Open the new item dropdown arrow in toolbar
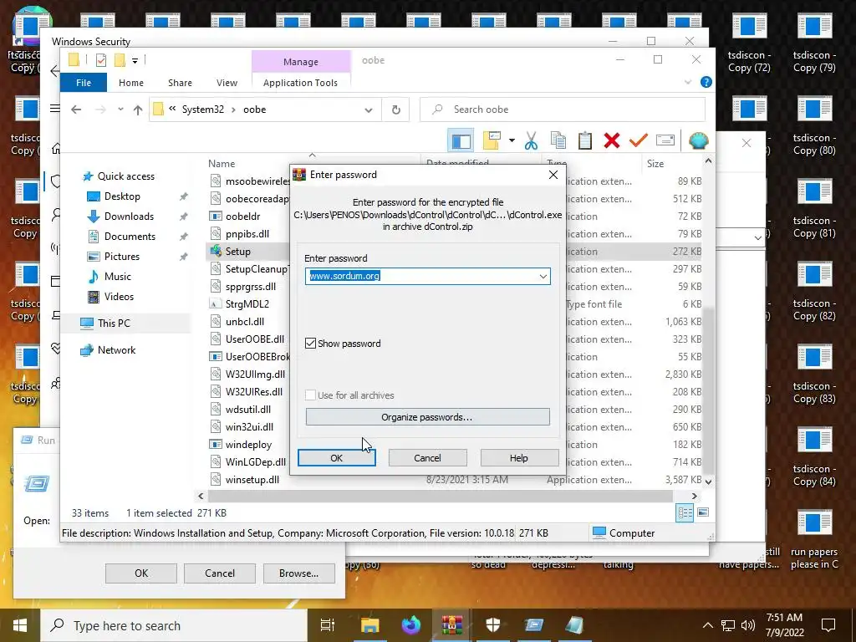 click(x=512, y=140)
